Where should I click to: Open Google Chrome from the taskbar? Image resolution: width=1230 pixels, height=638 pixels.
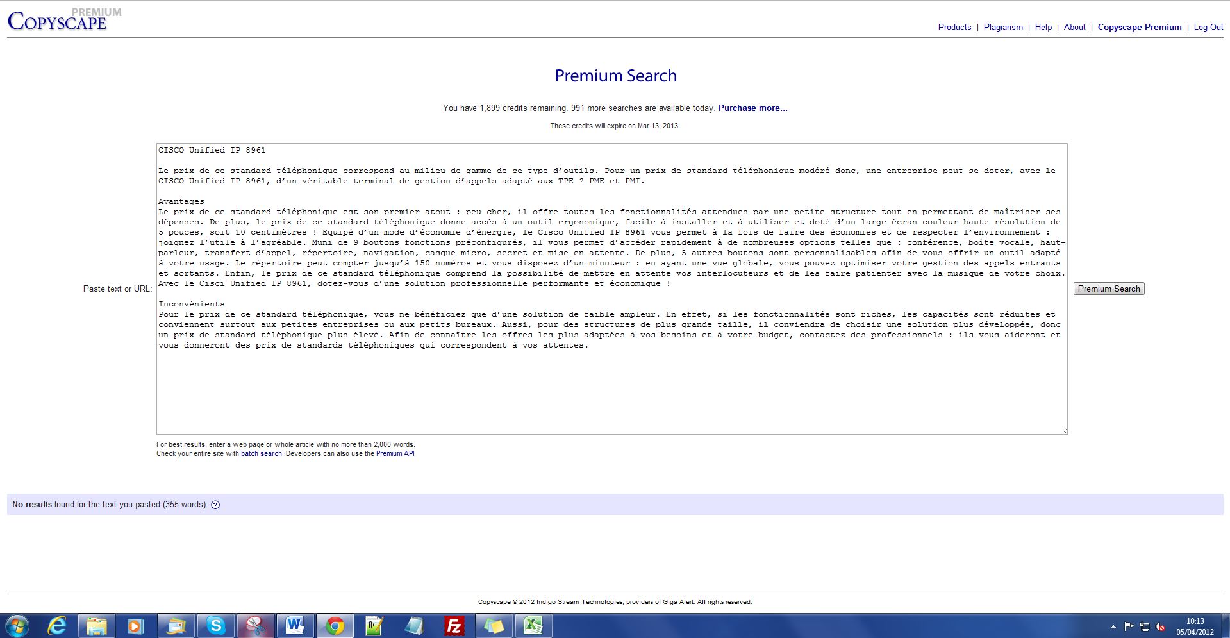click(x=334, y=626)
